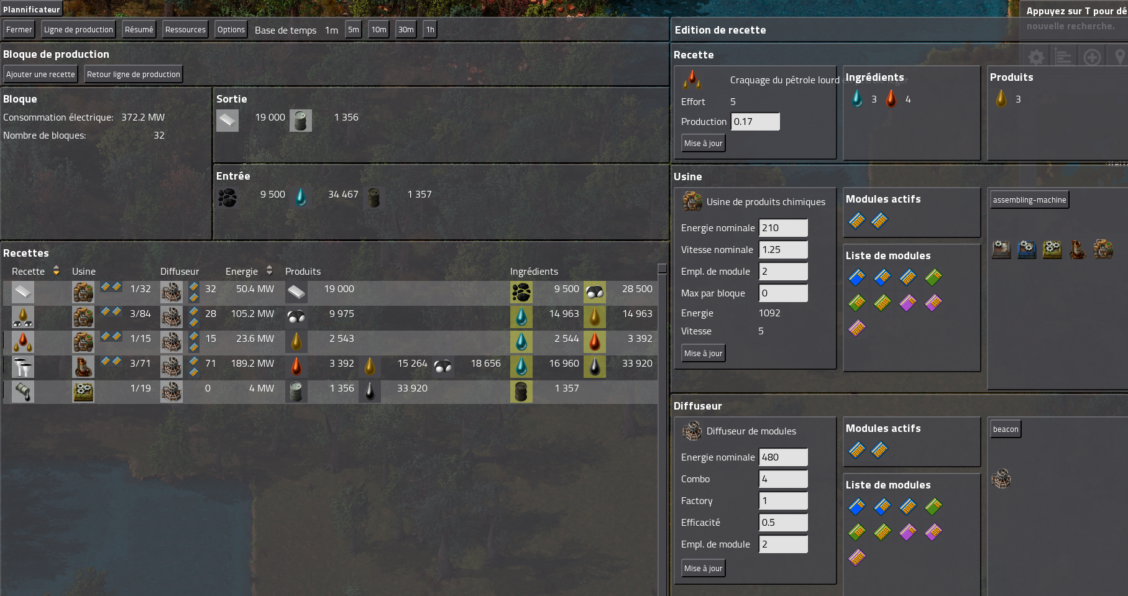Open the Ressources view
The height and width of the screenshot is (596, 1128).
pos(185,30)
